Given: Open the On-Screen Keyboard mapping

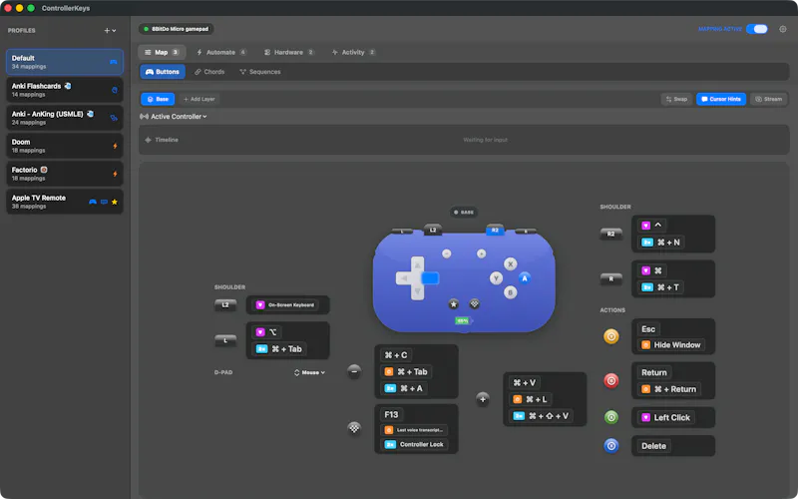Looking at the screenshot, I should [286, 305].
